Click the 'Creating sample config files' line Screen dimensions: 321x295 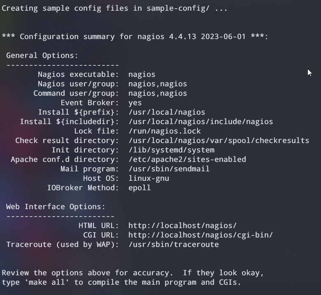(114, 8)
